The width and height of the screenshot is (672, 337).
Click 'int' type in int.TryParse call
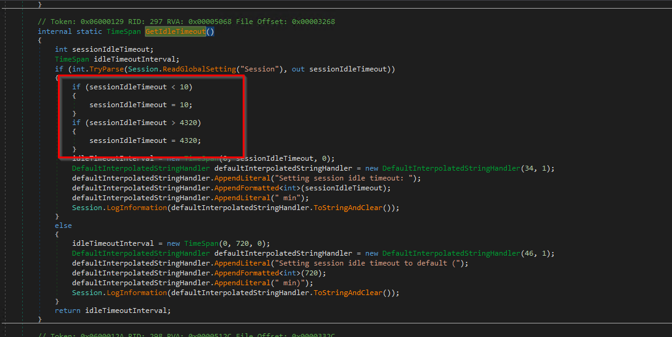pos(78,69)
